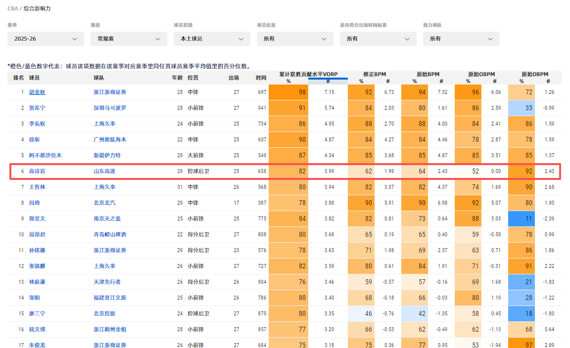Open team 福建晋江文旅 link
570x348 pixels.
pos(110,298)
